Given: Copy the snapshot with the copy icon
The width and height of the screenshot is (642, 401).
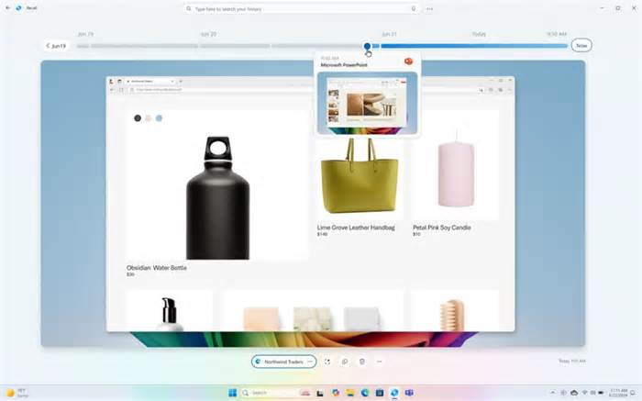Looking at the screenshot, I should point(345,362).
